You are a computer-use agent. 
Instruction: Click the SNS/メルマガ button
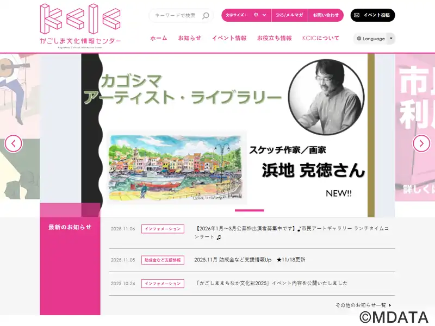(x=290, y=15)
